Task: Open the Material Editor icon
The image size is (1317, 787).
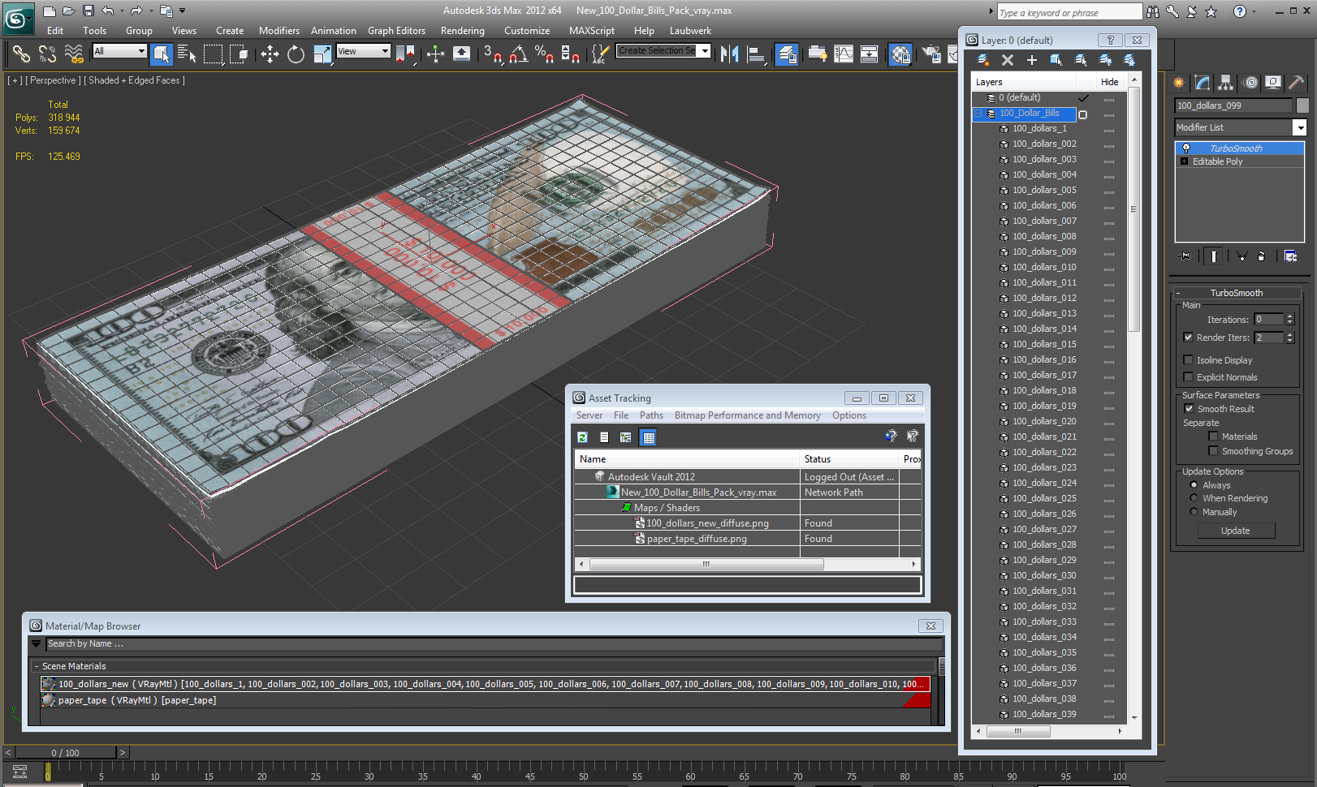Action: (x=900, y=54)
